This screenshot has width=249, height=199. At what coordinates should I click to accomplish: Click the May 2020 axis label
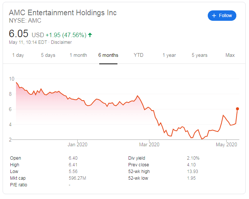click(x=226, y=144)
